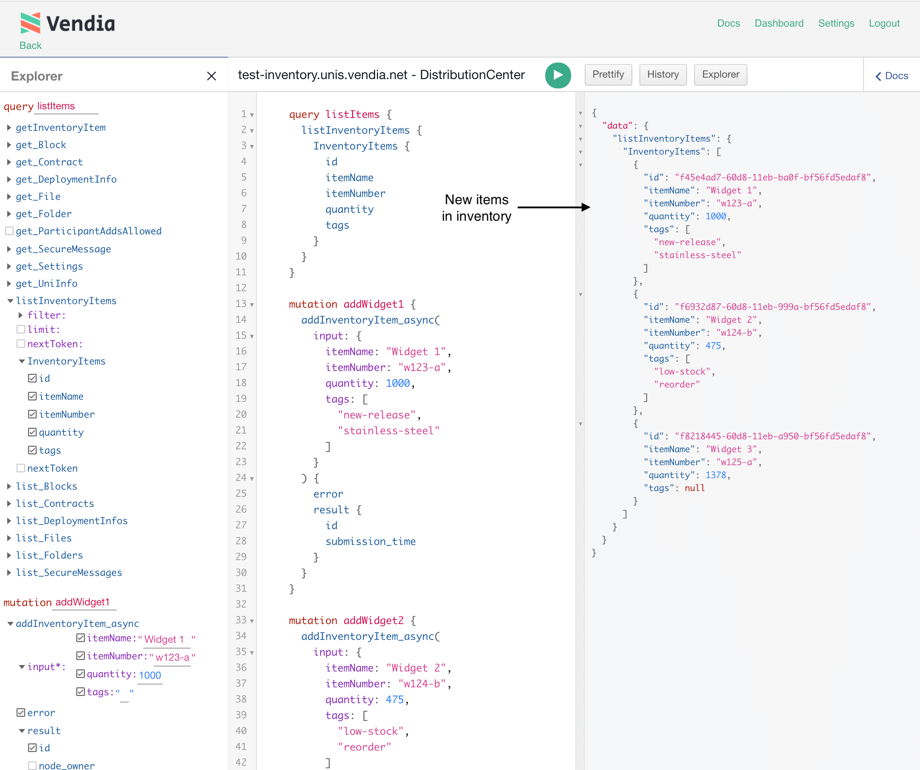Open Dashboard in top navigation
Viewport: 920px width, 770px height.
[x=779, y=23]
